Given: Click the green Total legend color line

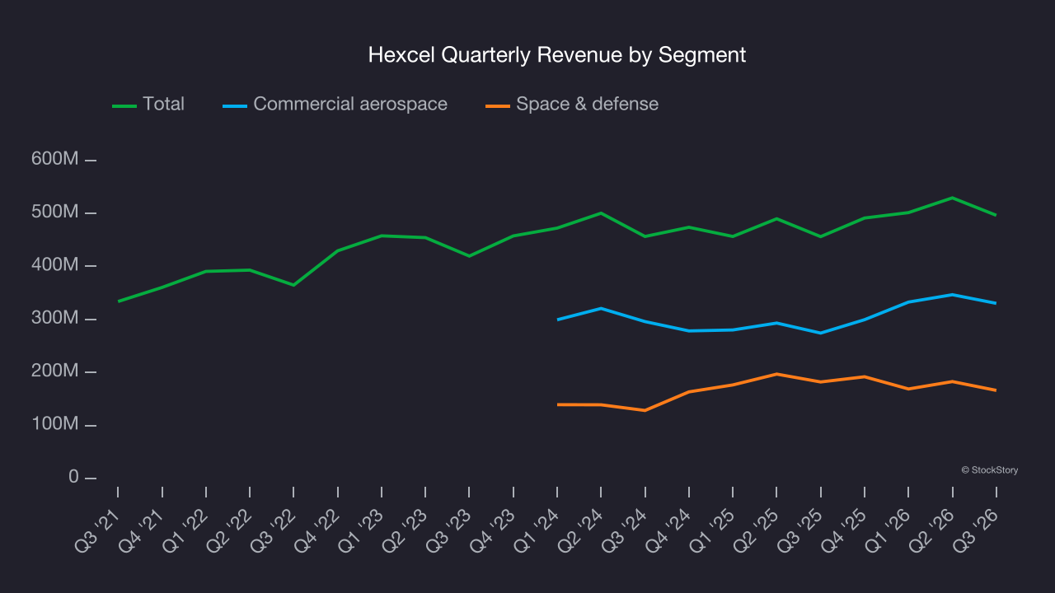Looking at the screenshot, I should 124,105.
